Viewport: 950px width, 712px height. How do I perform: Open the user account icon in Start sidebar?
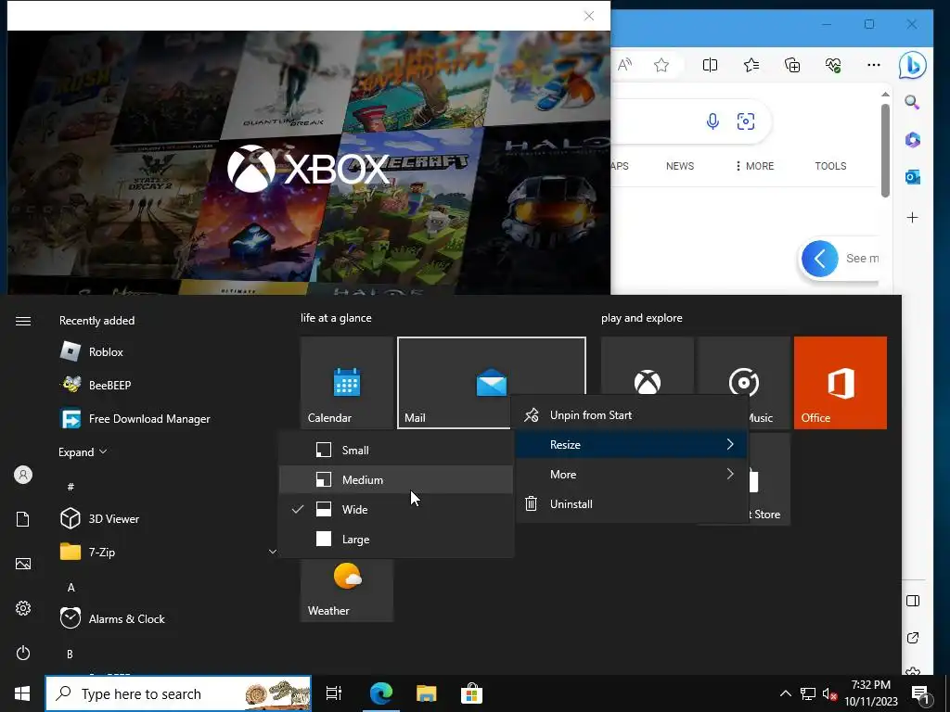point(23,475)
